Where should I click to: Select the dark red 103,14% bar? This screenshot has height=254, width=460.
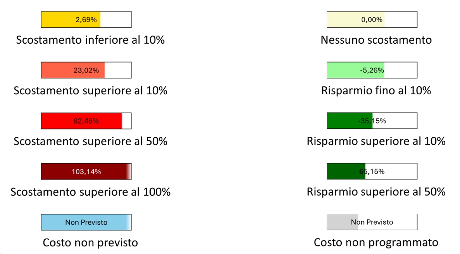[86, 171]
